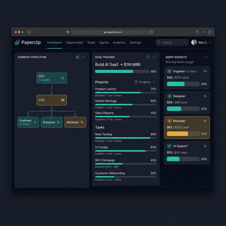This screenshot has width=226, height=226.
Task: Click the search magnifier icon
Action: pos(159,42)
